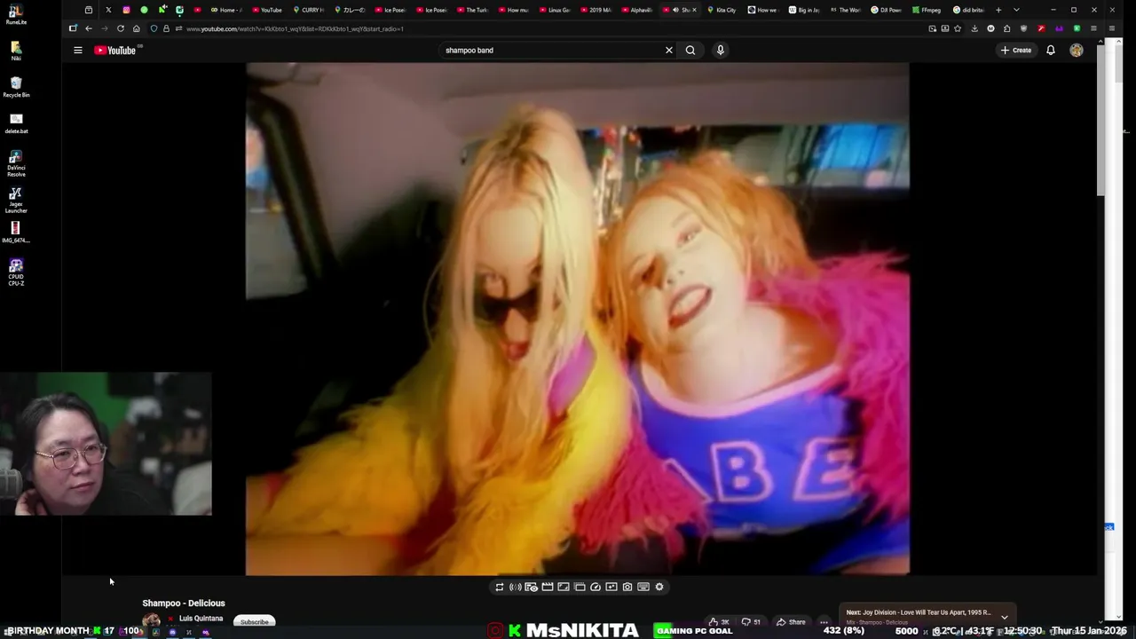Open the Create menu
The height and width of the screenshot is (639, 1136).
coord(1016,51)
